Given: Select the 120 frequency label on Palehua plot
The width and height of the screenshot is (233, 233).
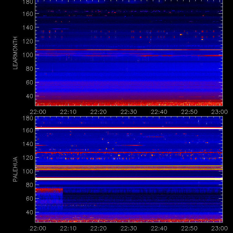Looking at the screenshot, I should 28,158.
